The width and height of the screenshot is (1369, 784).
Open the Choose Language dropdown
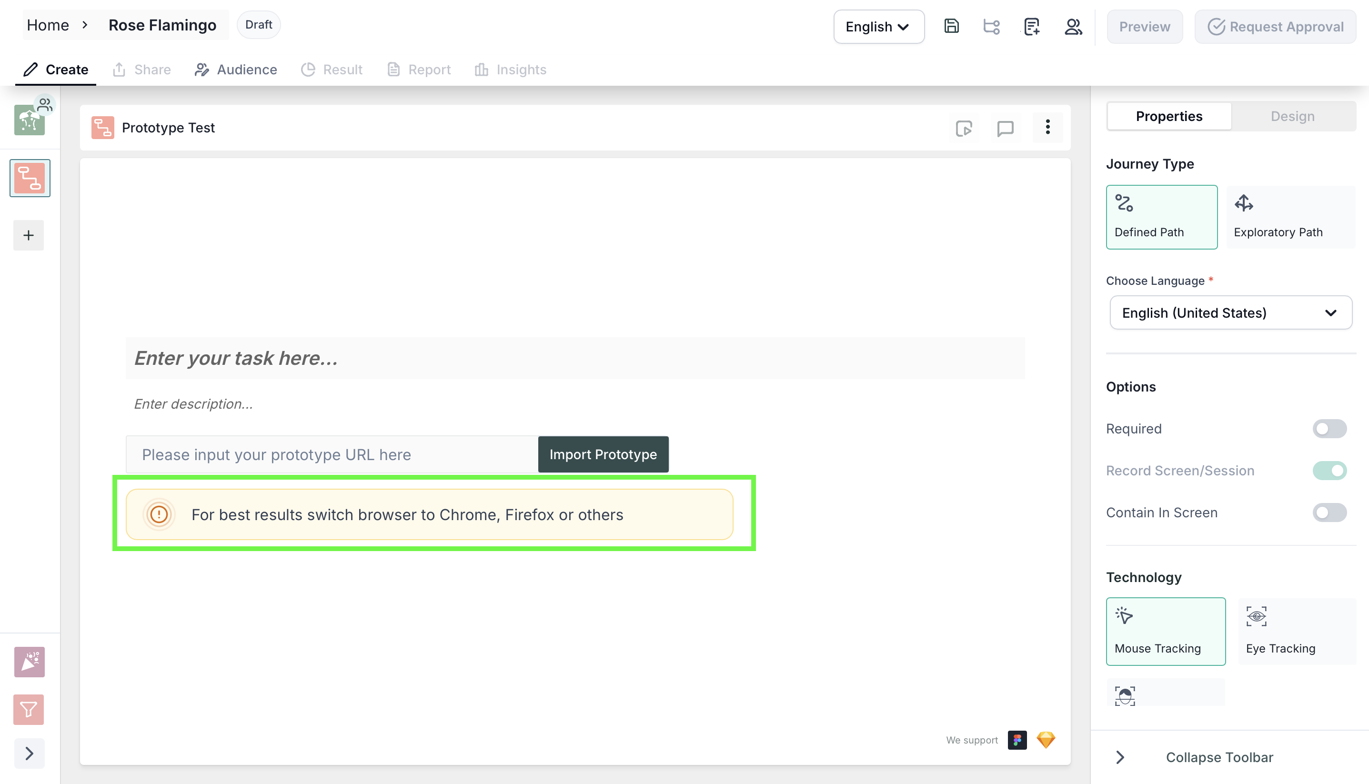click(1231, 313)
